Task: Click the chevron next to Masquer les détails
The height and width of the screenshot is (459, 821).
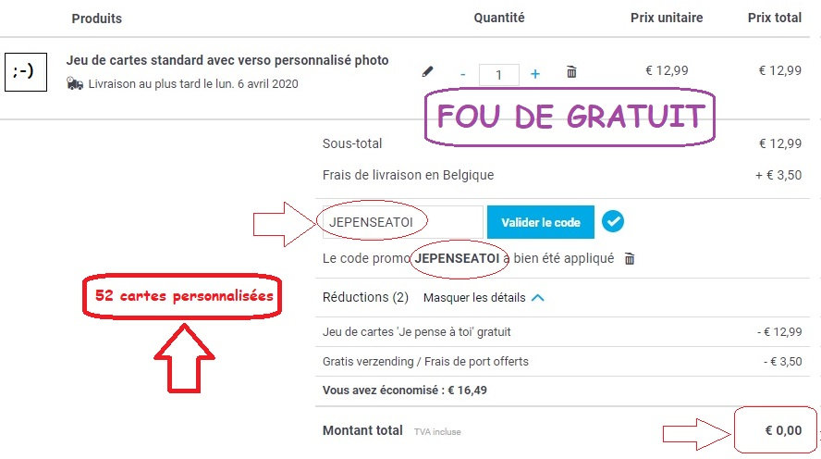Action: [538, 298]
